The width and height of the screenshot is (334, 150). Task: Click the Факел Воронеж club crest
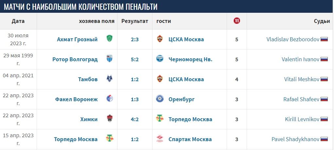click(110, 99)
